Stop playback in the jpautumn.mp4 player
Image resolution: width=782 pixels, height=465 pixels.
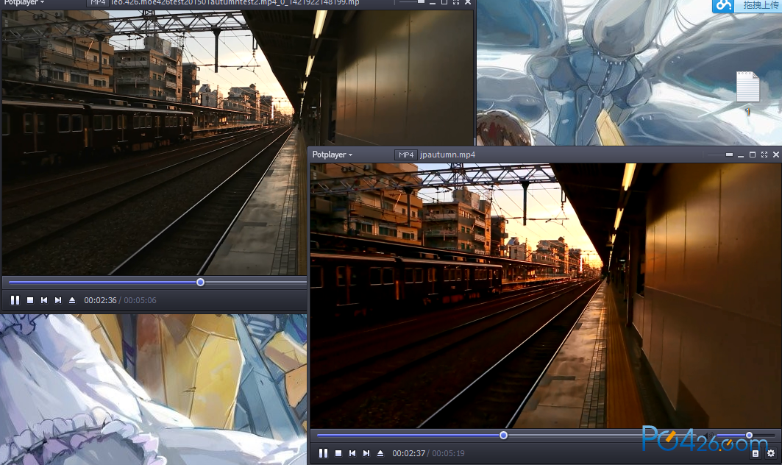pyautogui.click(x=338, y=453)
